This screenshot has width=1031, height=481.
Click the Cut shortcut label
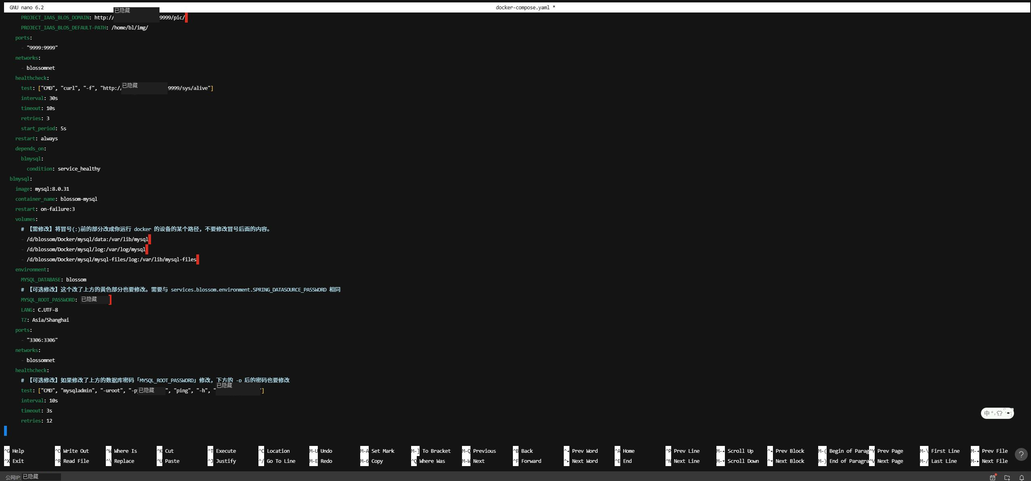coord(169,451)
